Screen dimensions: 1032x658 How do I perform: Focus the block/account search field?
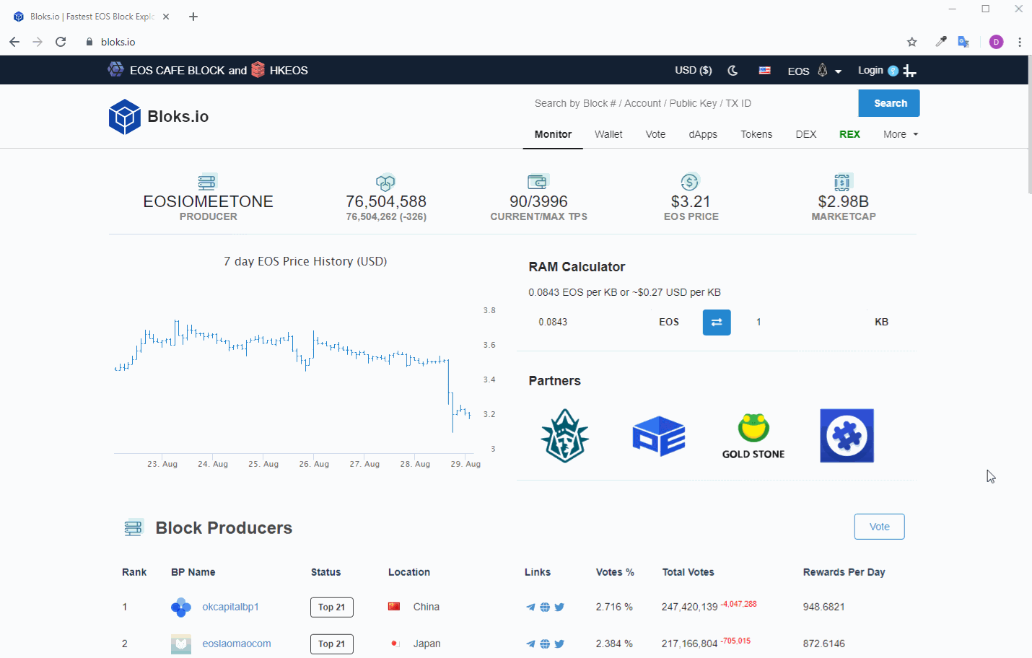coord(691,103)
